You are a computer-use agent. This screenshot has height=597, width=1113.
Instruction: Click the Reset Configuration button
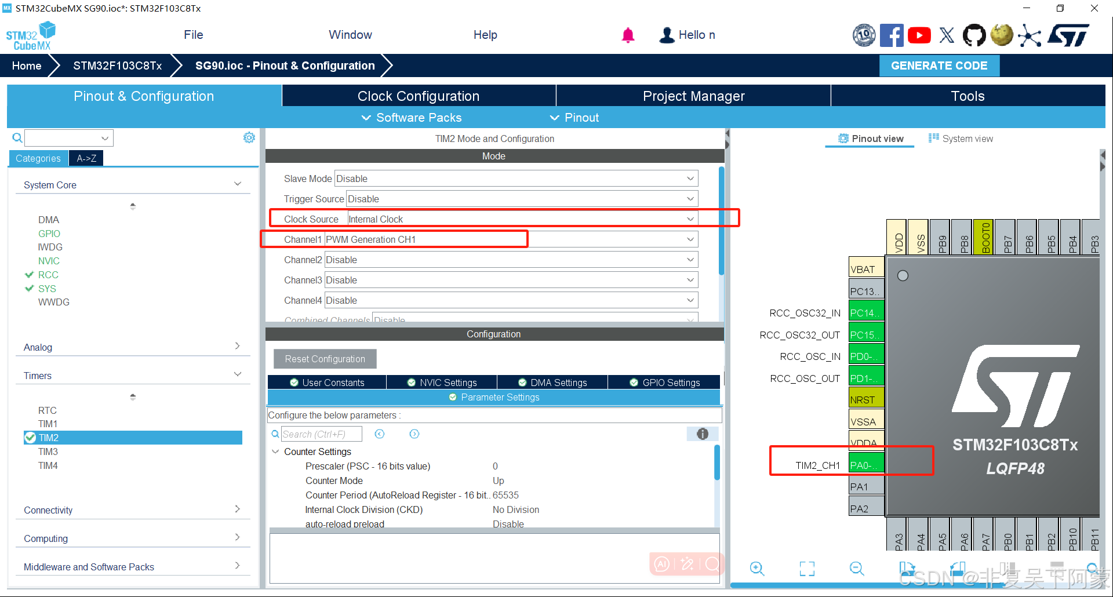pos(325,359)
